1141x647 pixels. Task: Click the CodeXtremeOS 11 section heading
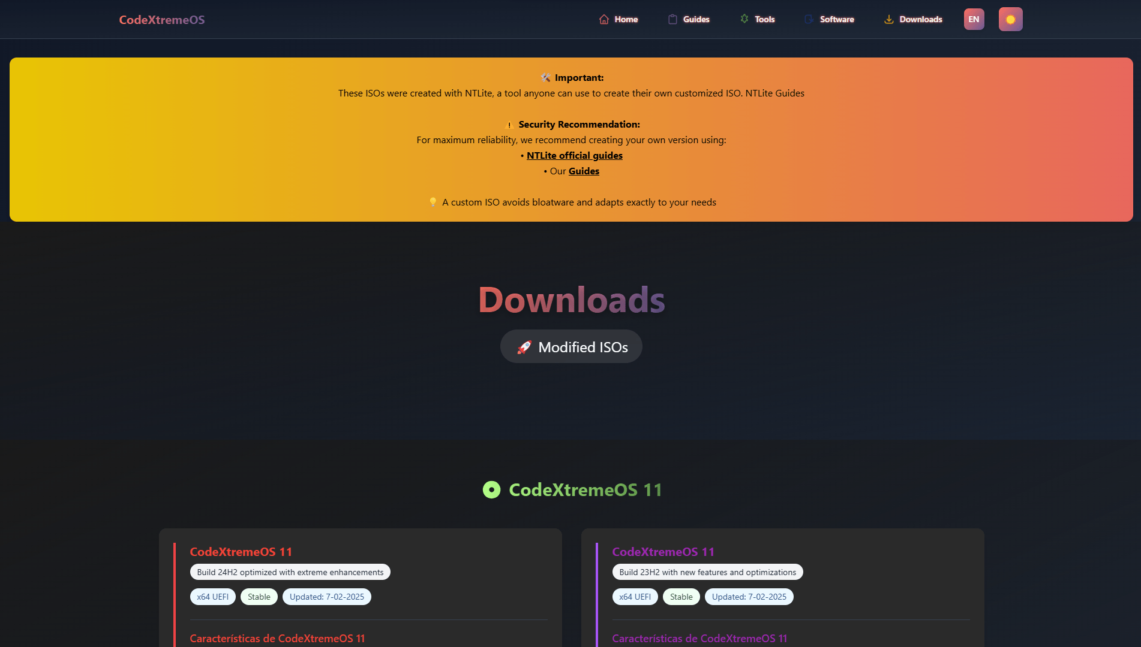585,489
